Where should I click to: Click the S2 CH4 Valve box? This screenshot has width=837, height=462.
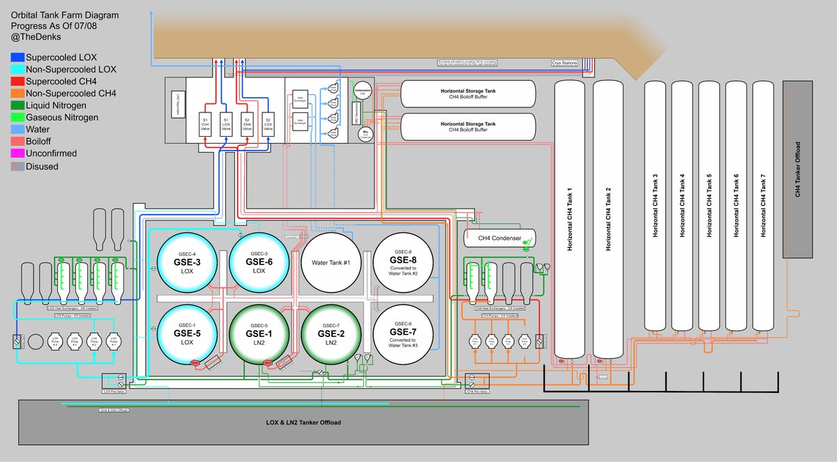(246, 124)
